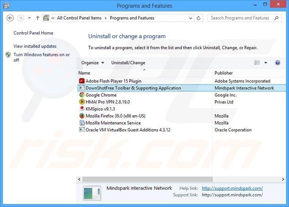Click the Mozilla Firefox icon

click(x=82, y=116)
